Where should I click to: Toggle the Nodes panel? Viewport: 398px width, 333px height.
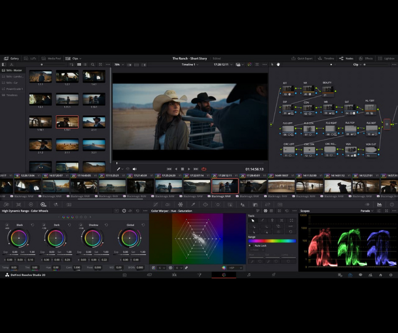pyautogui.click(x=346, y=58)
